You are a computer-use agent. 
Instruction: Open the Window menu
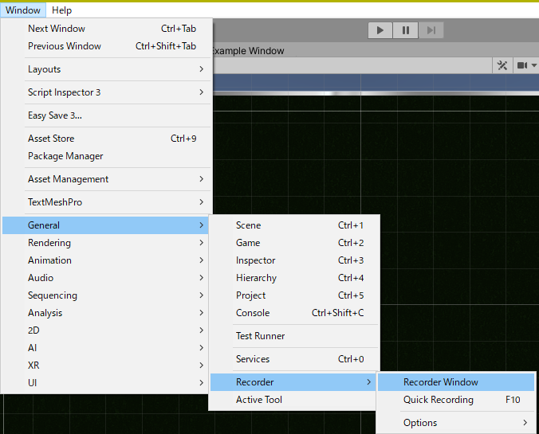point(23,10)
